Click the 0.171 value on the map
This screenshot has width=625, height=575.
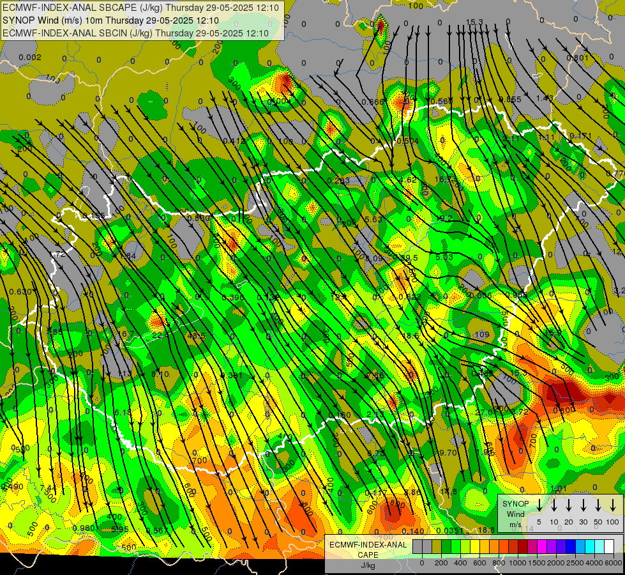tap(581, 136)
